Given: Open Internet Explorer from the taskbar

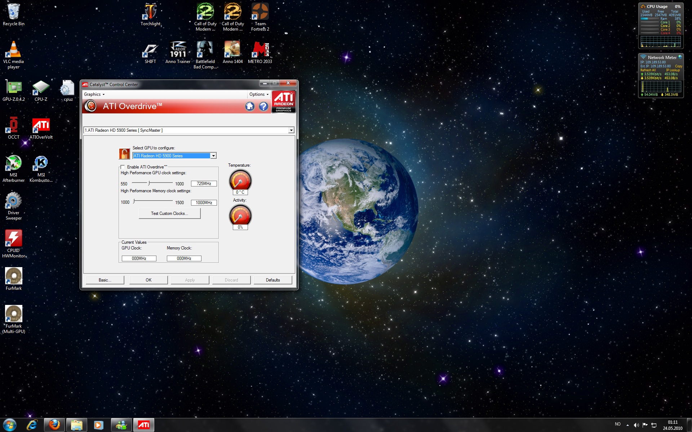Looking at the screenshot, I should point(32,425).
